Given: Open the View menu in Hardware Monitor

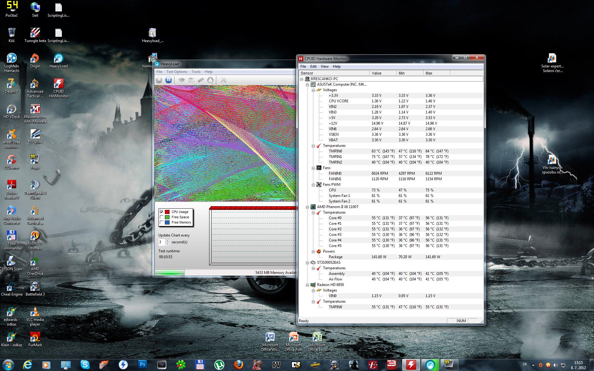Looking at the screenshot, I should (x=325, y=66).
